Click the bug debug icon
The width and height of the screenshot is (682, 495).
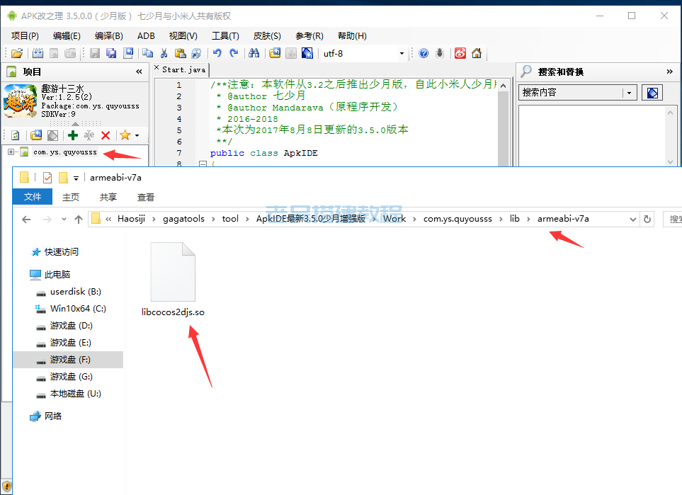click(440, 53)
